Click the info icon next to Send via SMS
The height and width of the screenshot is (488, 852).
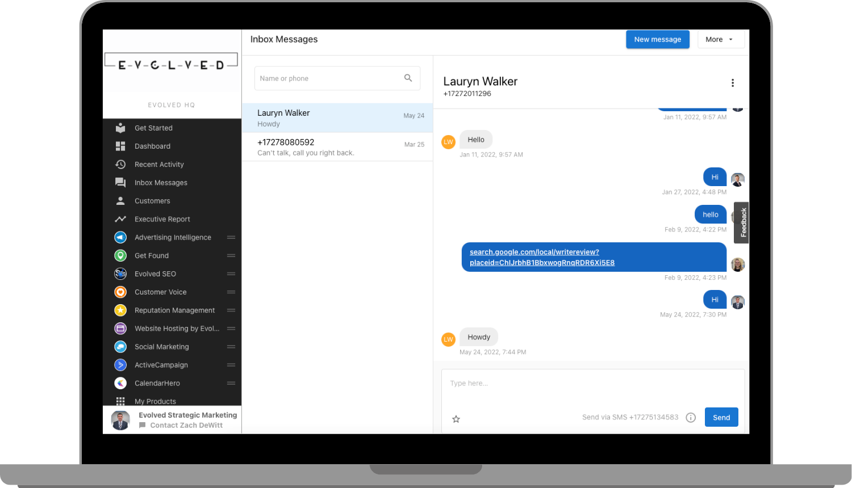691,417
